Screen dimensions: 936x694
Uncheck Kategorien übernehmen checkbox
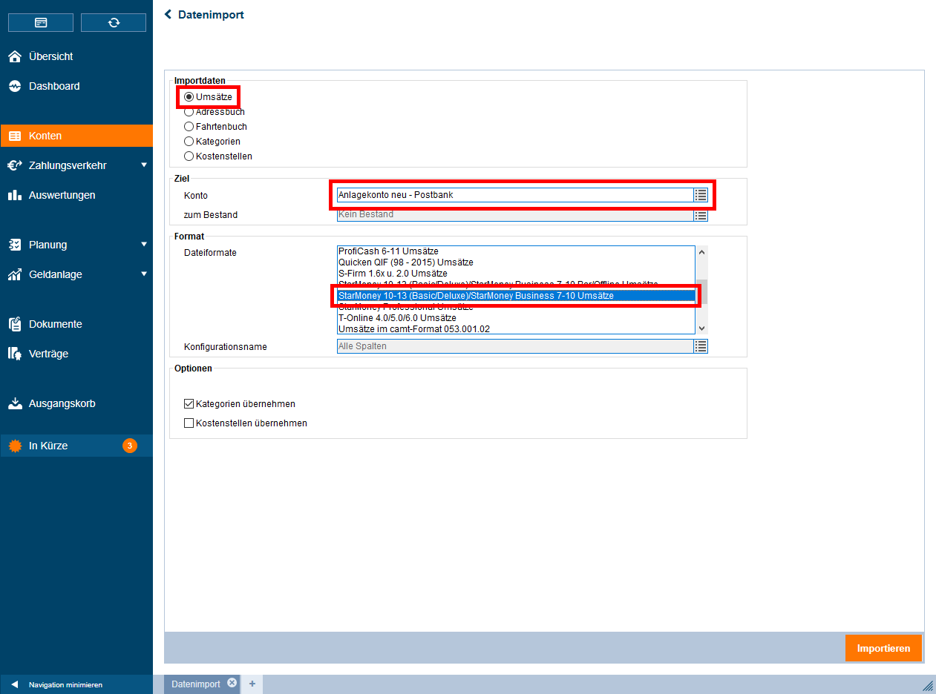coord(189,404)
